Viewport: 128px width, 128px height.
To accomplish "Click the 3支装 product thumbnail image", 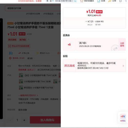I will click(21, 81).
